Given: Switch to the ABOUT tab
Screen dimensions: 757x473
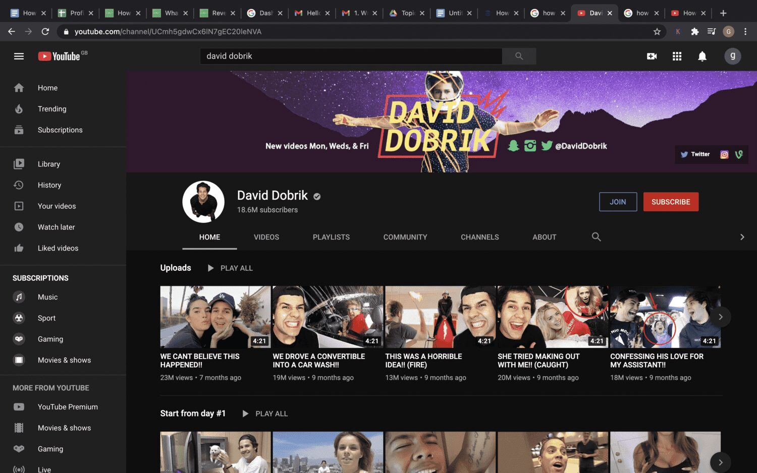Looking at the screenshot, I should coord(545,237).
